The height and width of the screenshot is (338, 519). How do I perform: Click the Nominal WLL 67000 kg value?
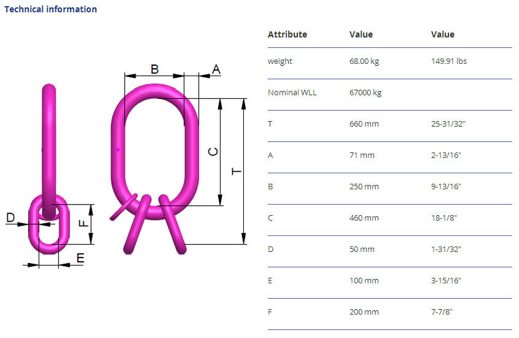click(x=365, y=92)
